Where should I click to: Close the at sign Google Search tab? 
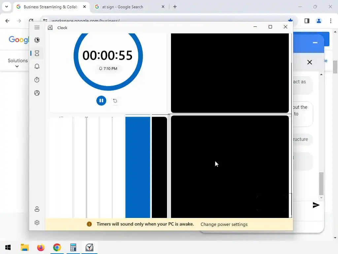(163, 7)
